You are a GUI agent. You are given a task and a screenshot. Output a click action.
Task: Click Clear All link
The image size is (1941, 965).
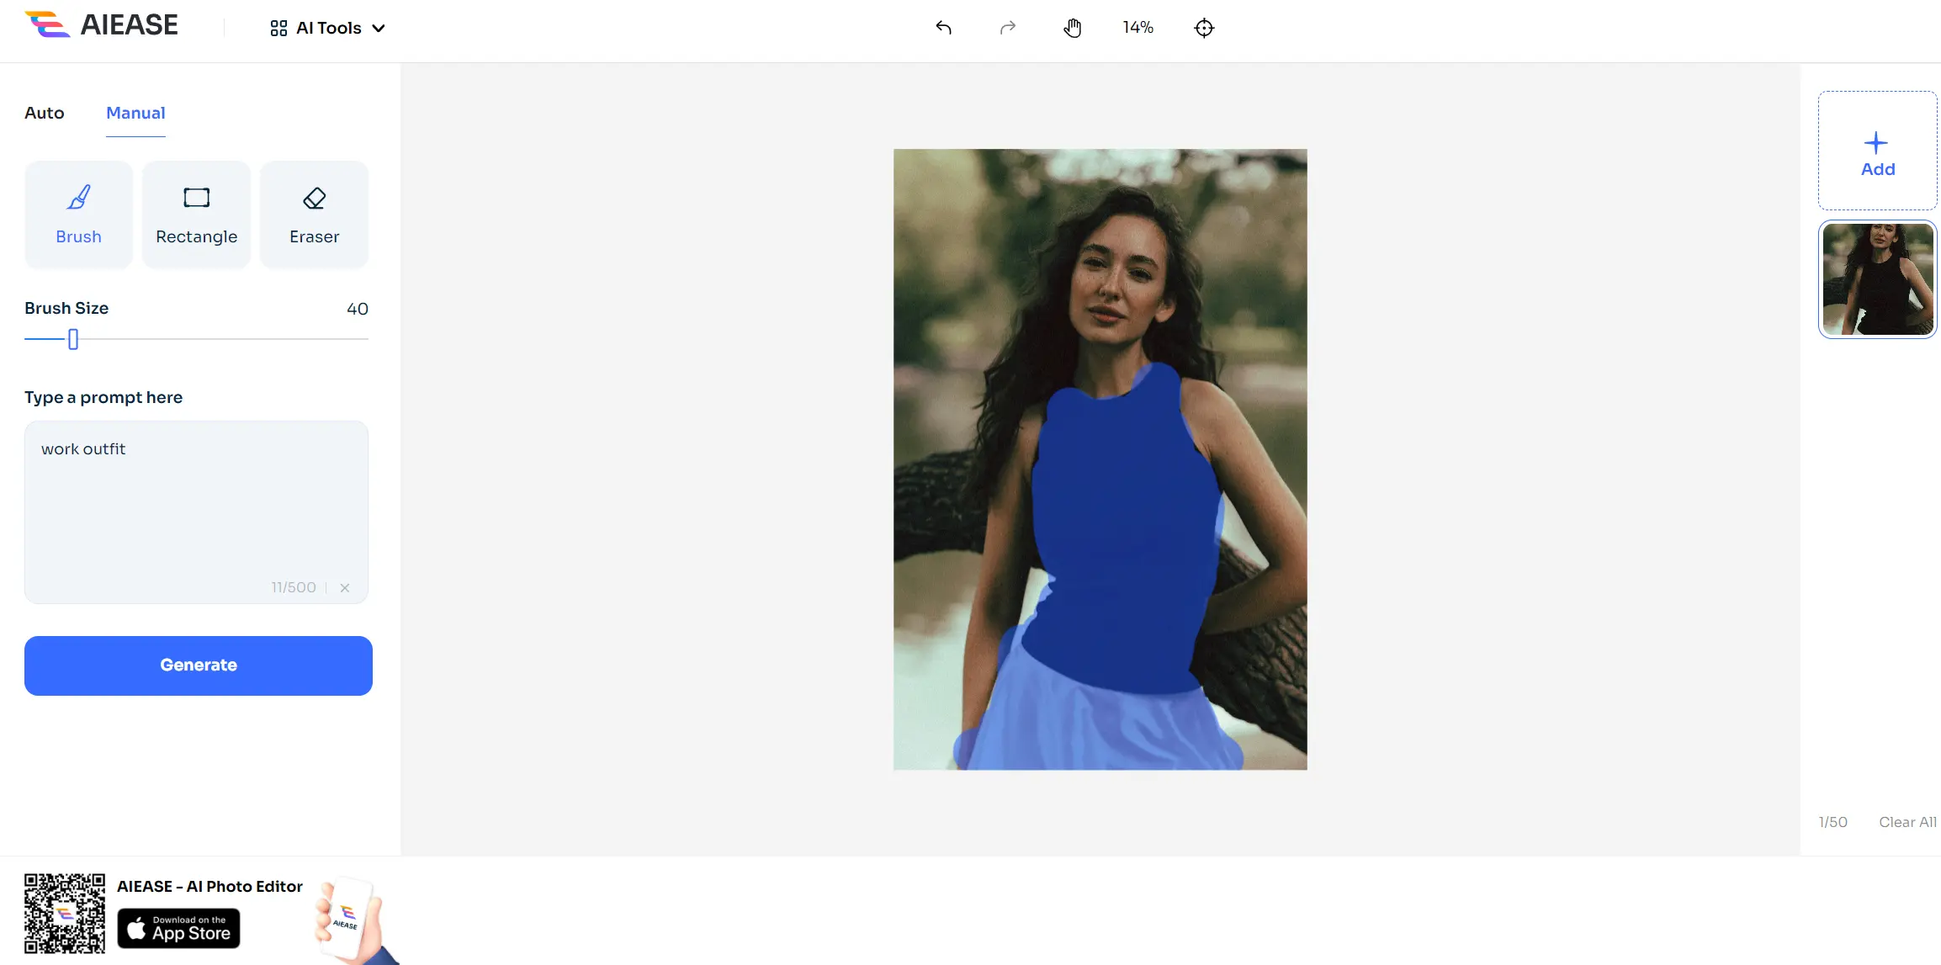point(1907,822)
